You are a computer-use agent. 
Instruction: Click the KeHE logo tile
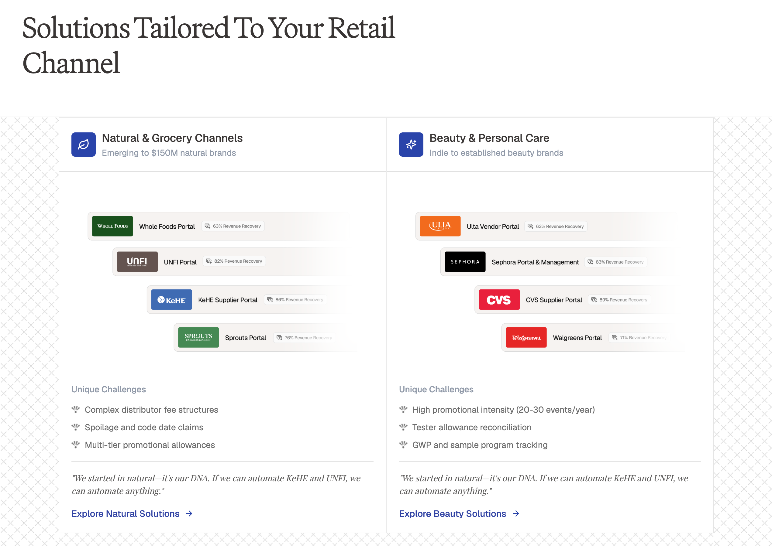pyautogui.click(x=171, y=299)
